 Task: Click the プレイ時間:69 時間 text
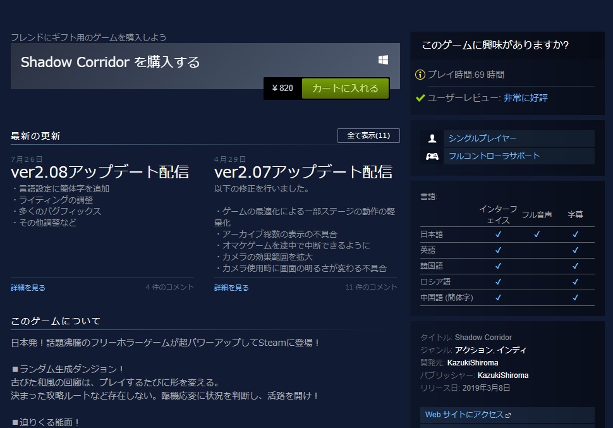(466, 75)
